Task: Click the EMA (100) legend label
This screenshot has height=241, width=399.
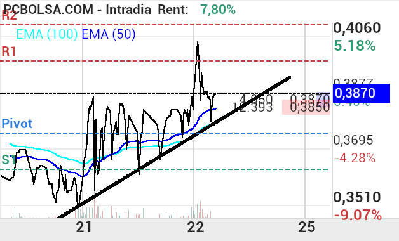Action: pyautogui.click(x=47, y=34)
